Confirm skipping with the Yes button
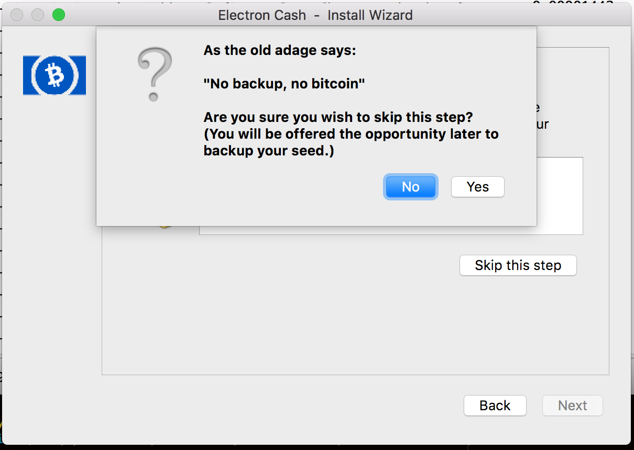The width and height of the screenshot is (634, 450). 478,187
